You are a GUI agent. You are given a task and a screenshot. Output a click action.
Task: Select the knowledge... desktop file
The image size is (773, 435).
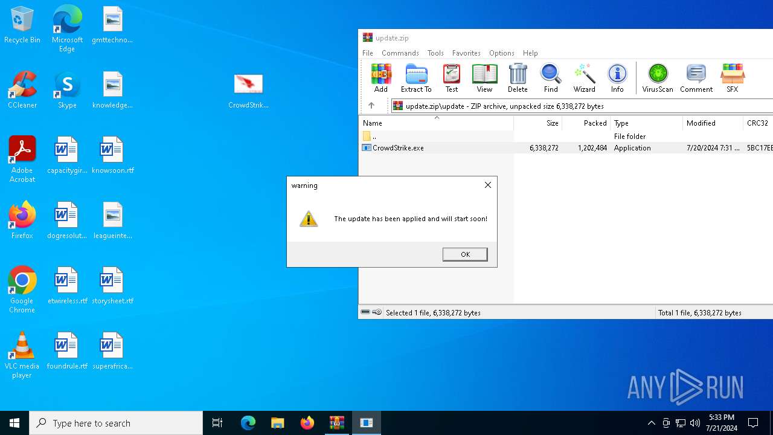pos(112,90)
